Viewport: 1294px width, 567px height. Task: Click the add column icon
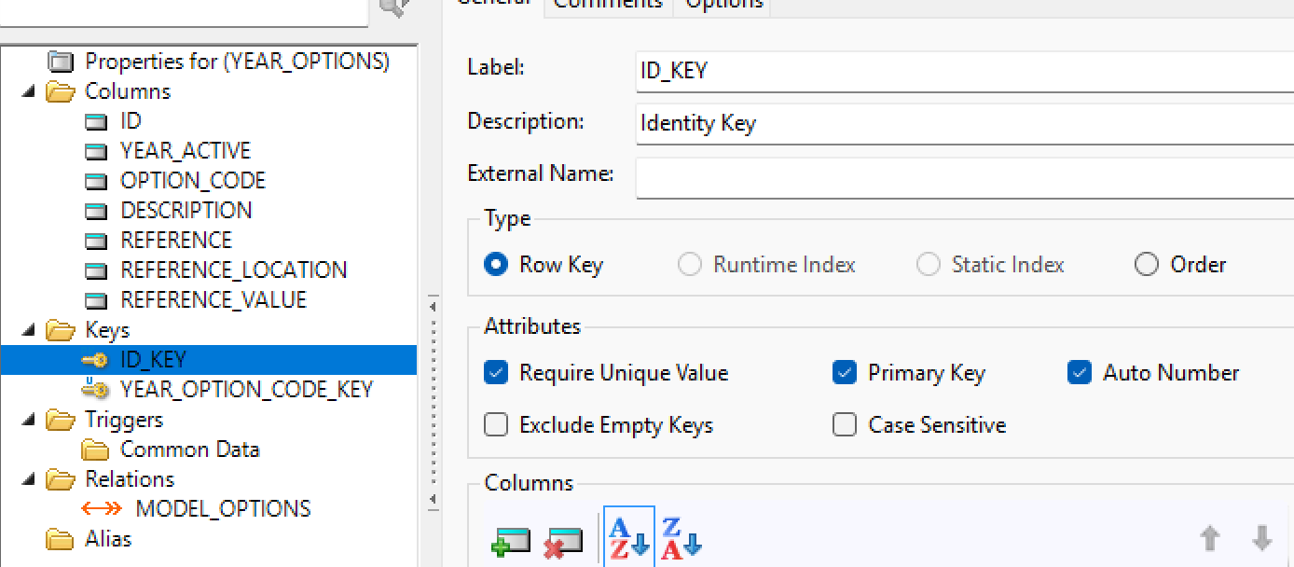click(x=510, y=541)
